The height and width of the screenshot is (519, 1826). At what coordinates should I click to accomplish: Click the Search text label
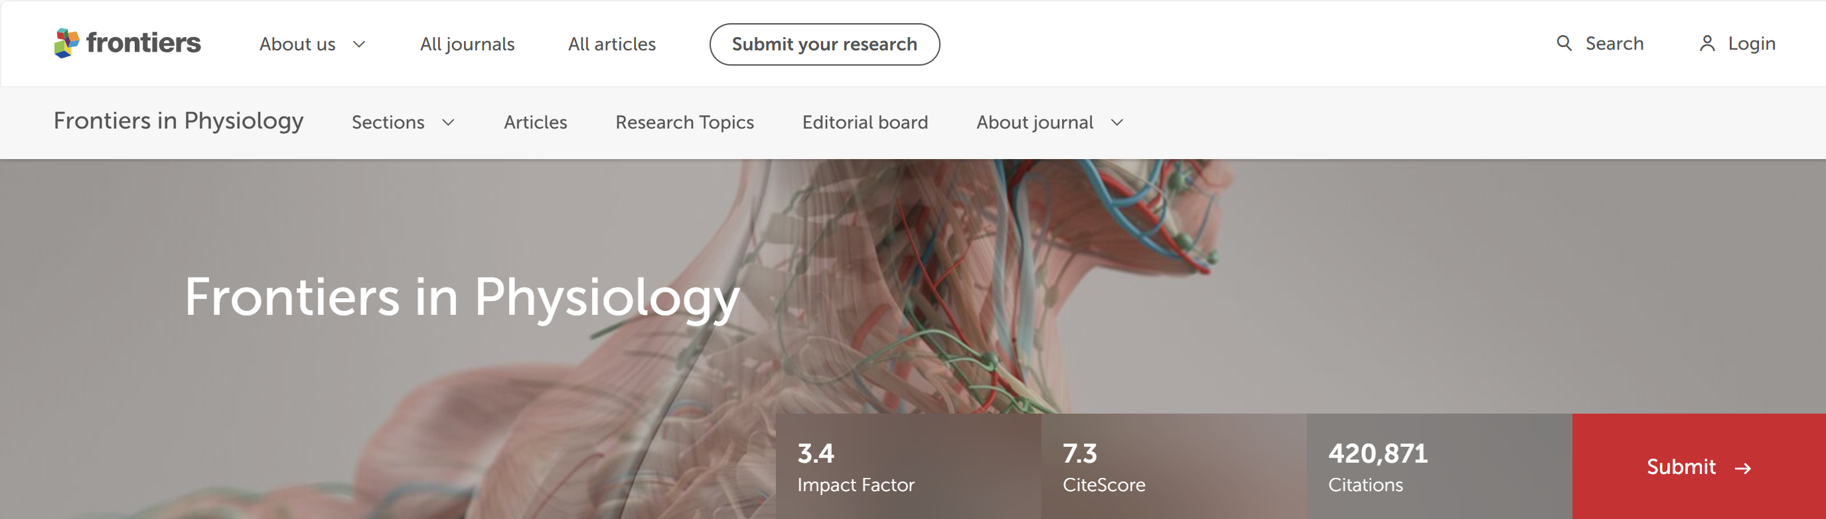[1614, 44]
